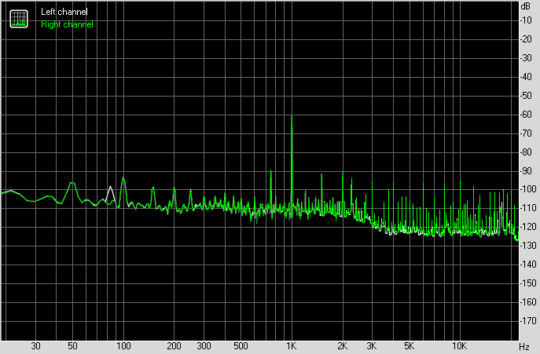Click the dB unit label
The width and height of the screenshot is (540, 354).
coord(526,5)
